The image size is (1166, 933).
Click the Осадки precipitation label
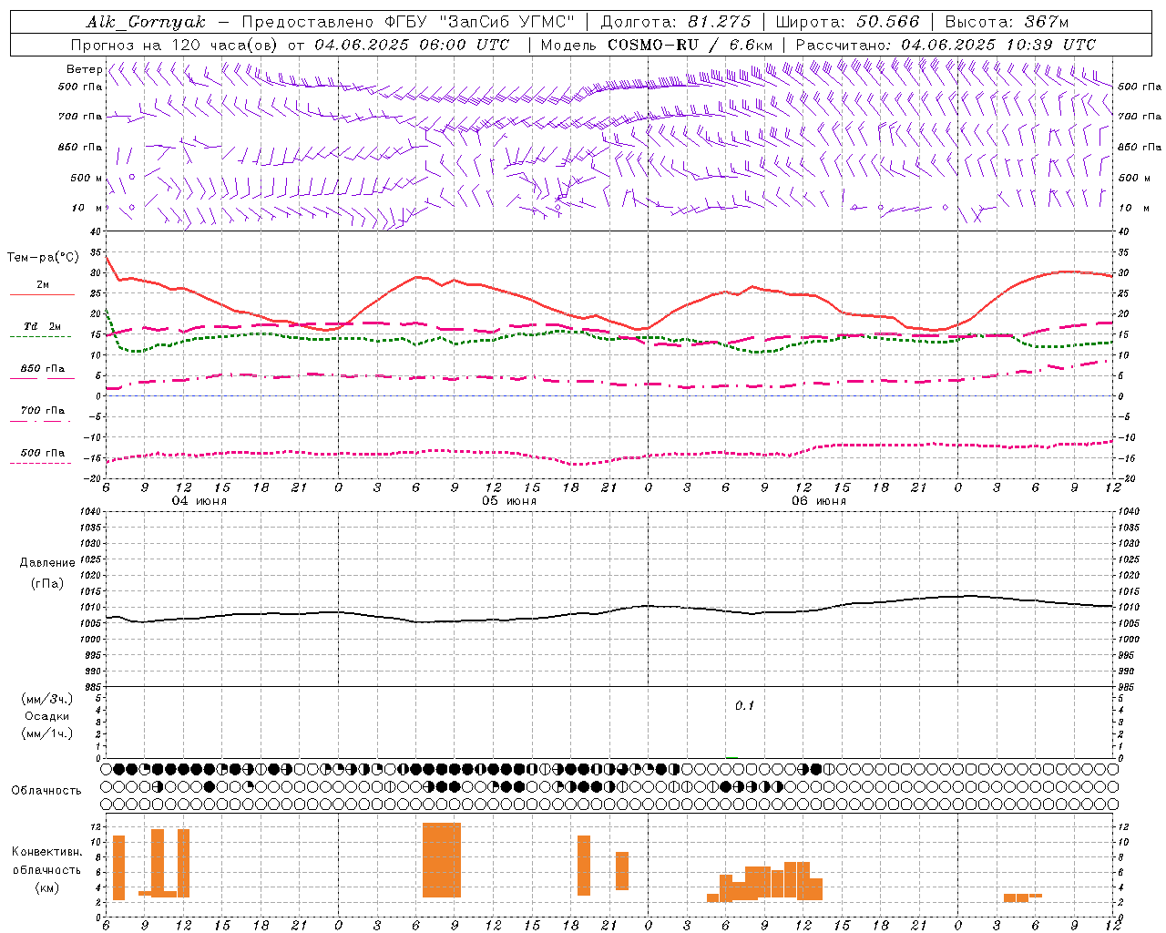click(x=46, y=716)
